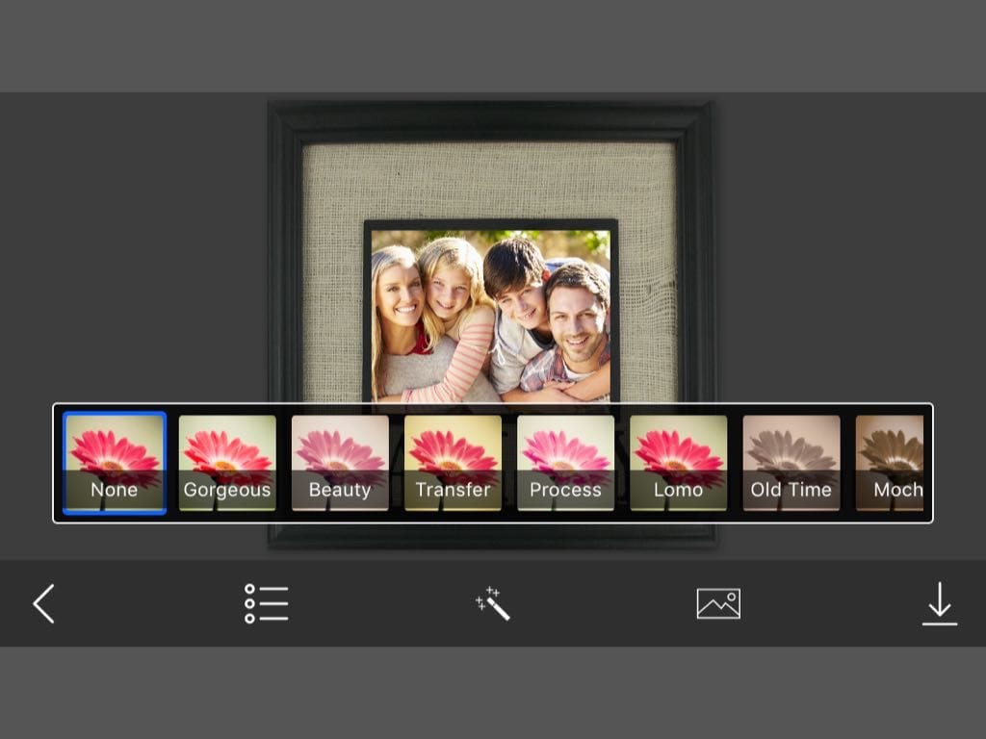The width and height of the screenshot is (986, 739).
Task: Save using the download arrow icon
Action: tap(940, 604)
